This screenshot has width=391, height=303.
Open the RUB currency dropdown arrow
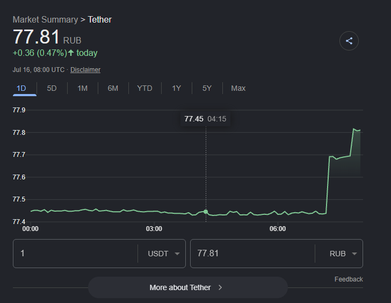[x=354, y=254]
